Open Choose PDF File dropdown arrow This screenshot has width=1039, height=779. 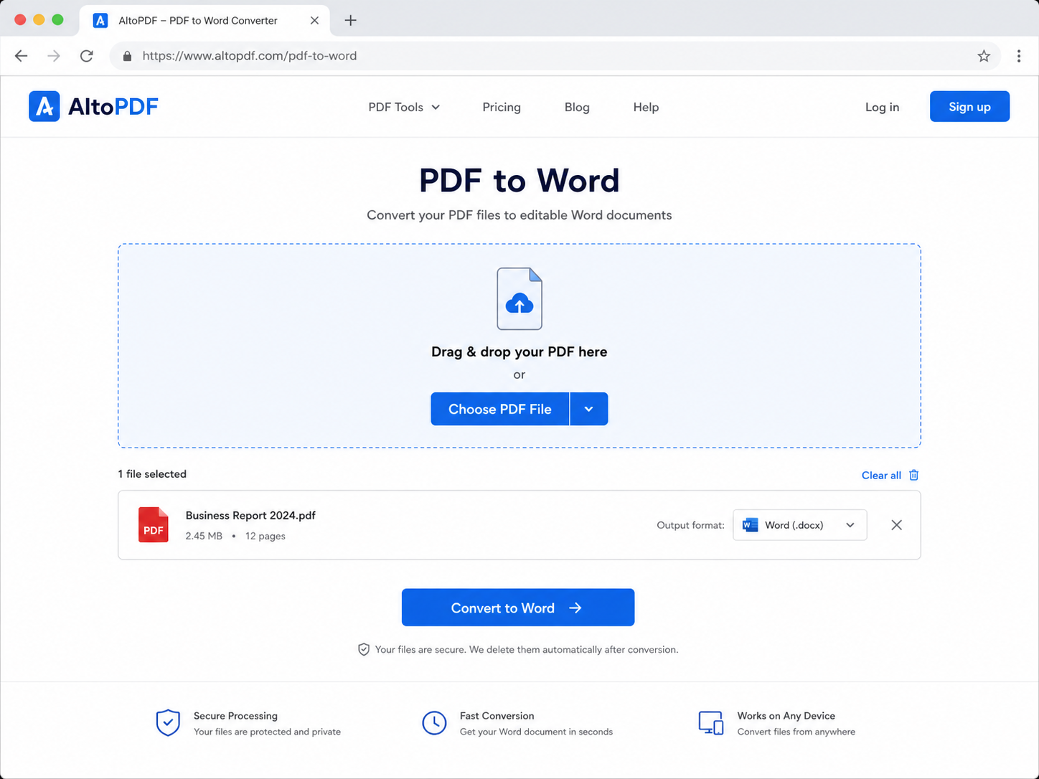coord(589,409)
